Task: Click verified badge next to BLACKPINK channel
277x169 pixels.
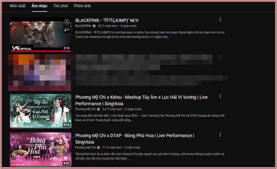Action: click(94, 26)
